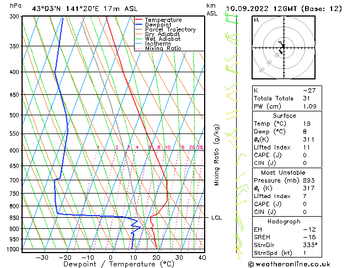The image size is (347, 268).
Task: Click the vertical Mixing Ratio (g/kg) label
Action: [x=216, y=155]
